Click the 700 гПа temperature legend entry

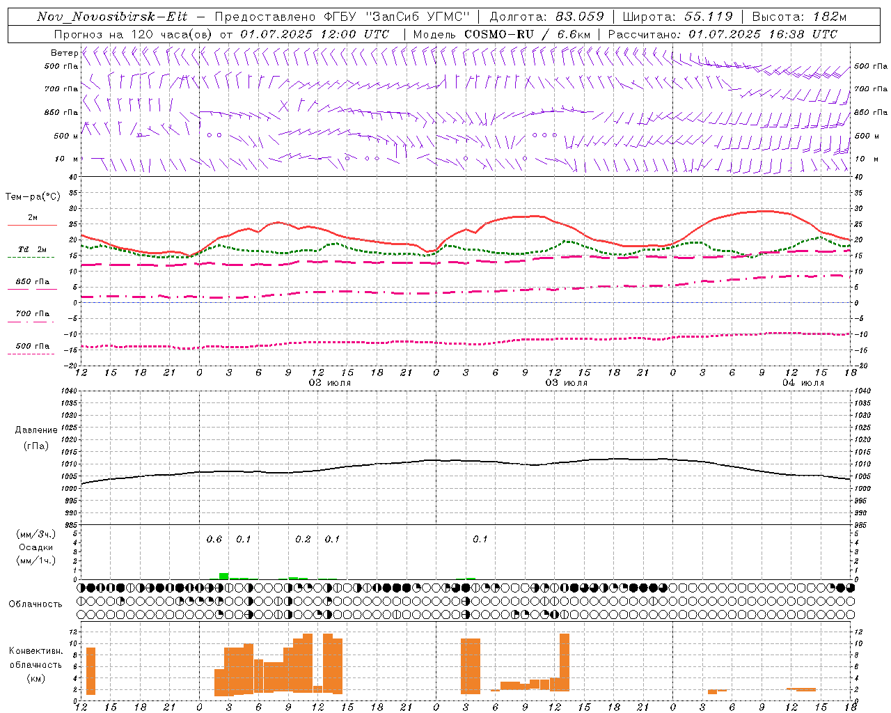(33, 314)
